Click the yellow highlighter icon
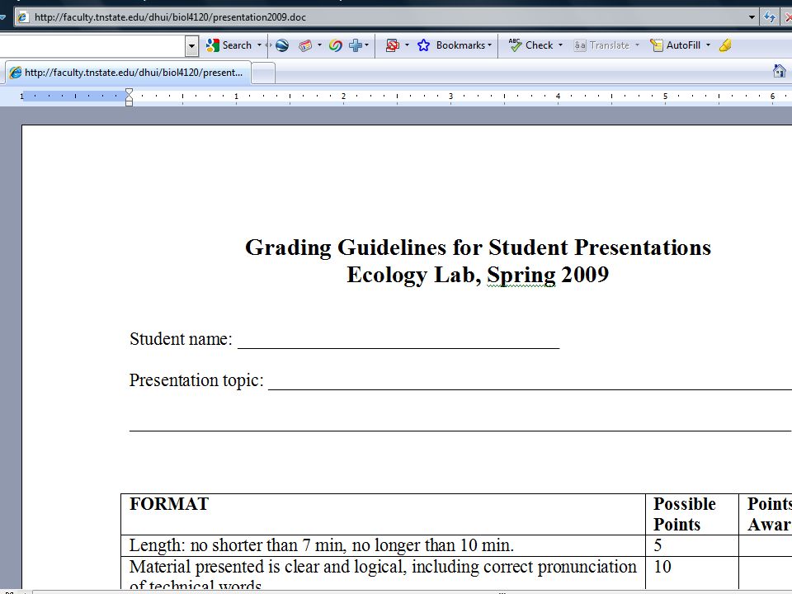Image resolution: width=792 pixels, height=594 pixels. pyautogui.click(x=725, y=45)
